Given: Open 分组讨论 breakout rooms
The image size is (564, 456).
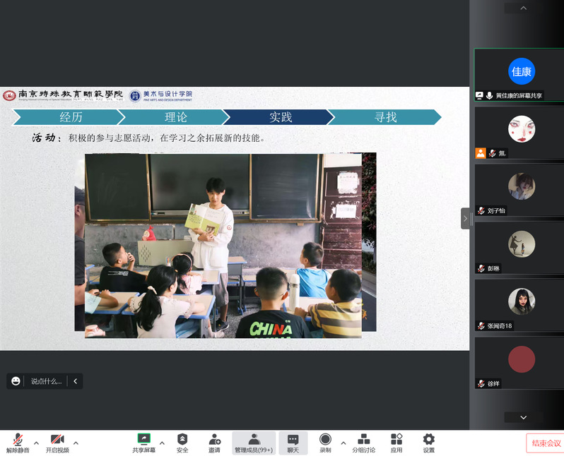Looking at the screenshot, I should pos(363,442).
